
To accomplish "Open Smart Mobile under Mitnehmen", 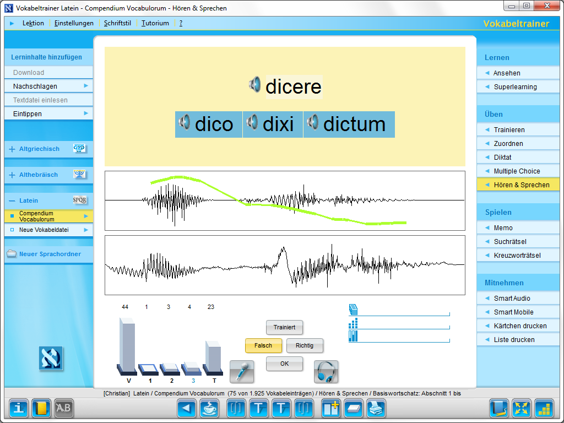I will [x=518, y=312].
